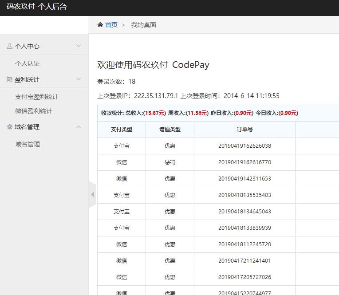
Task: Click the person icon beside 个人中心
Action: coord(9,46)
